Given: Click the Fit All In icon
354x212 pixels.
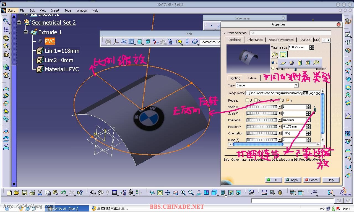Looking at the screenshot, I should coord(160,193).
